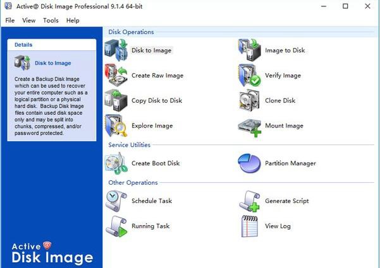The image size is (380, 268).
Task: Open the Explore Image label
Action: coord(152,126)
